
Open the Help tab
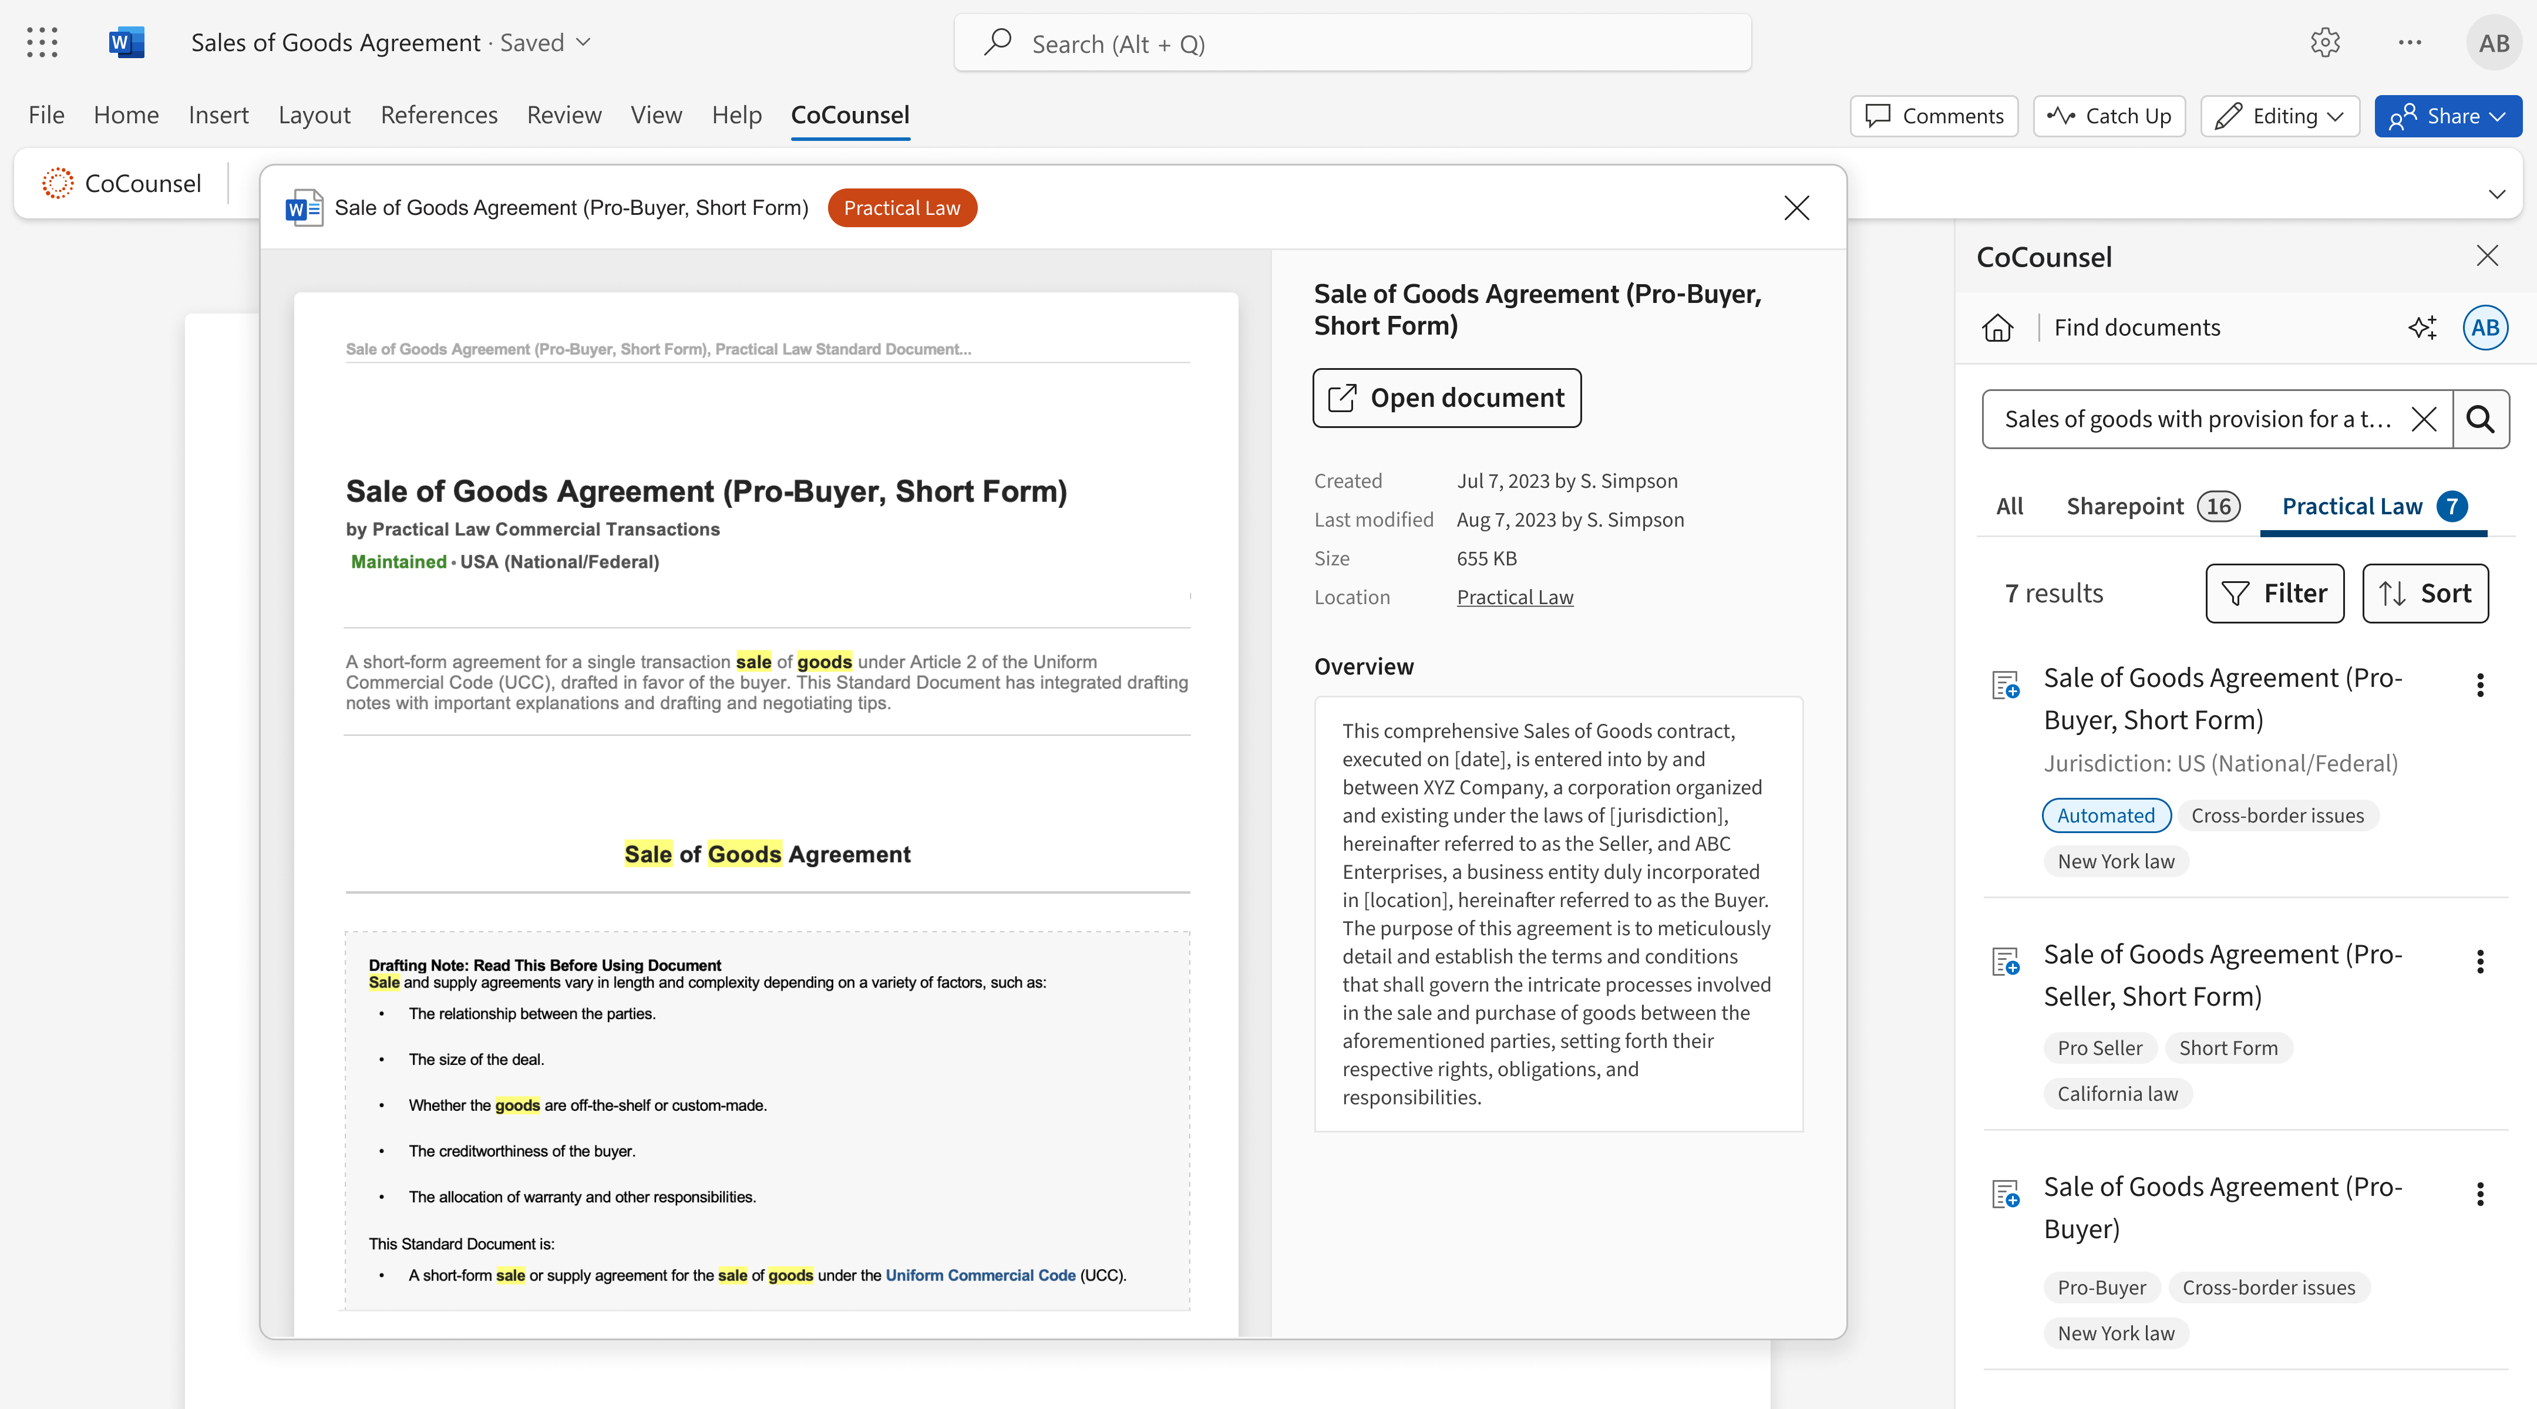coord(736,115)
